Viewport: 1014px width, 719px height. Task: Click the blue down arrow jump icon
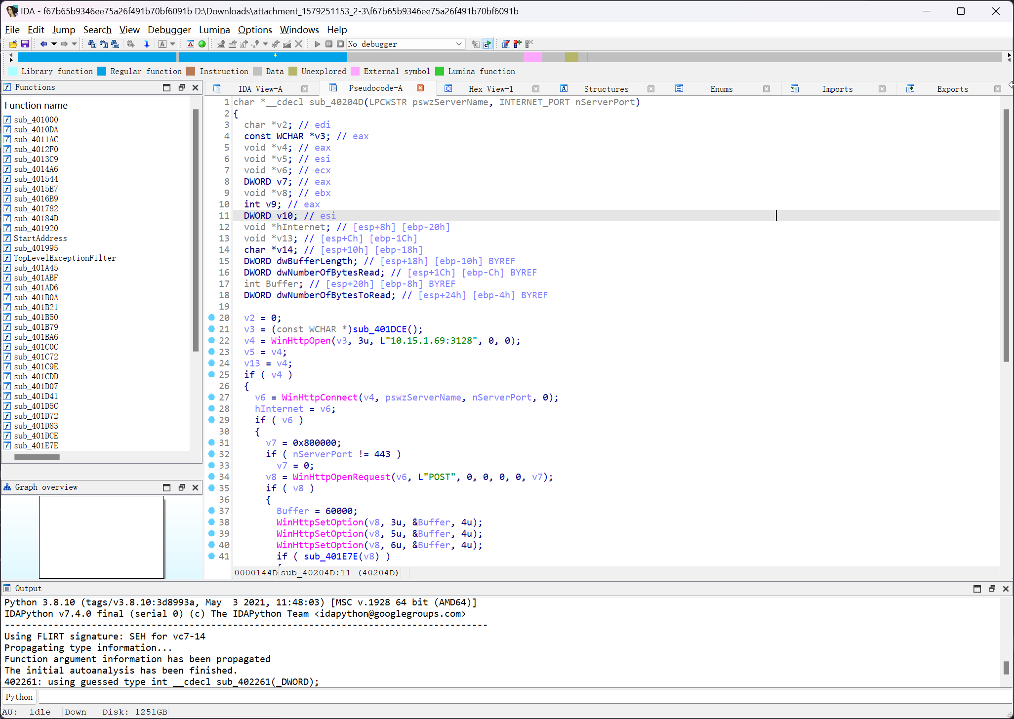point(147,44)
